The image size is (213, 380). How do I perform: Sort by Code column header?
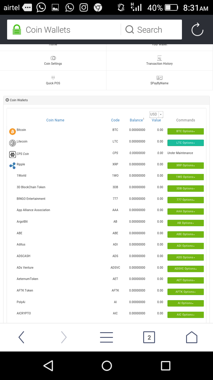tap(115, 120)
